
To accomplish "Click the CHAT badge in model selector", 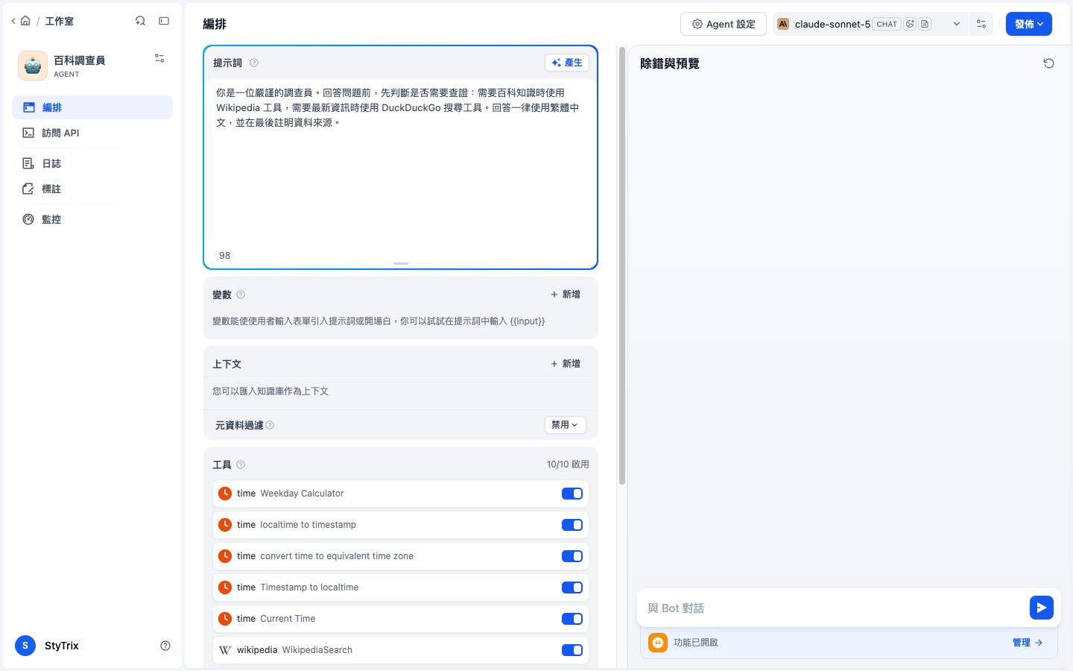I will tap(887, 24).
